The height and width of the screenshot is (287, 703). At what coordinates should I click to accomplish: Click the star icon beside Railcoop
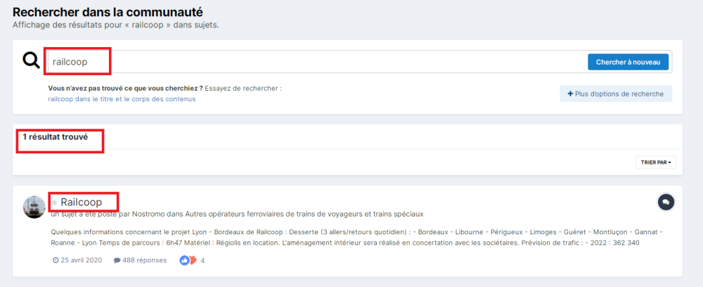click(54, 203)
